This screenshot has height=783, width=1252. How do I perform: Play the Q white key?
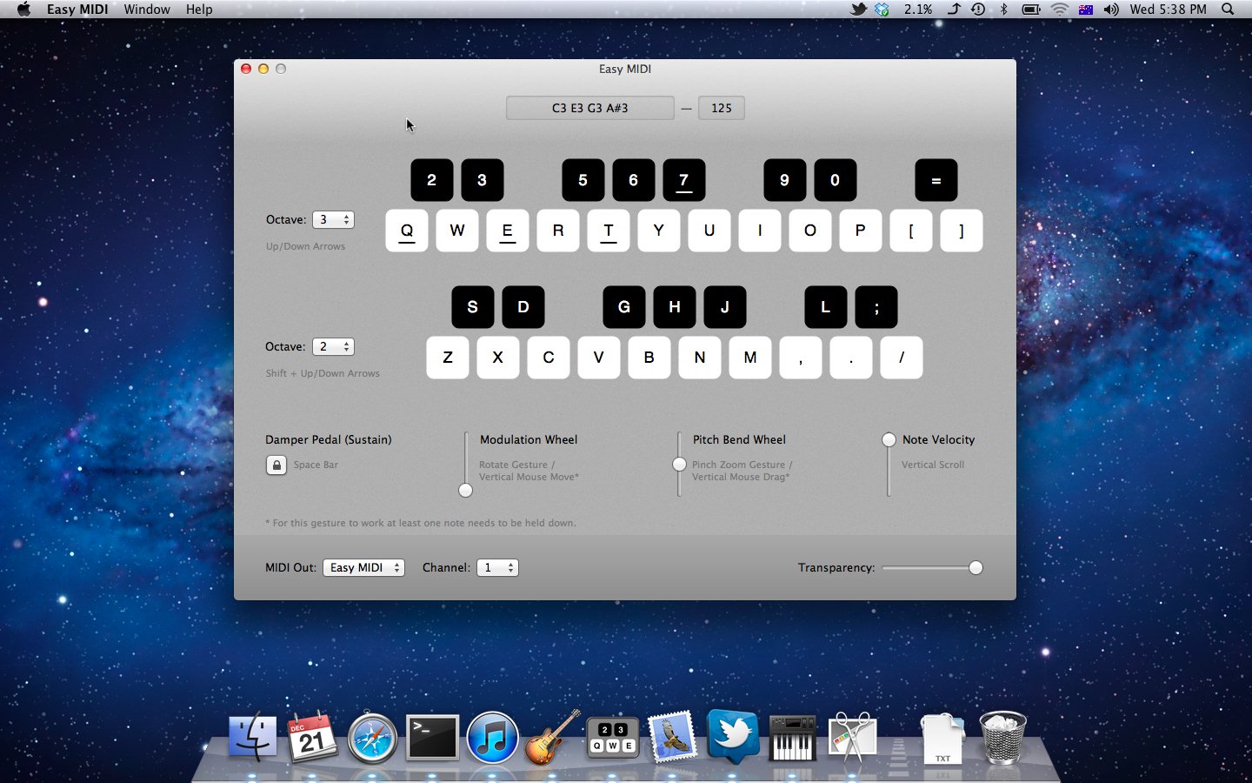(407, 231)
